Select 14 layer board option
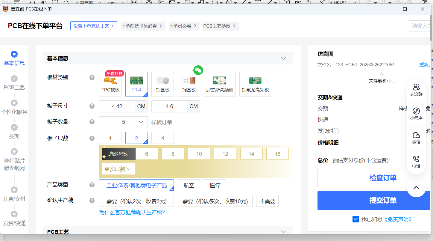Viewport: 433px width, 241px height. click(x=251, y=154)
